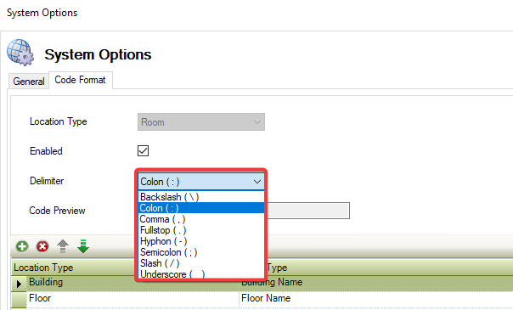Collapse the Delimiter dropdown arrow
Viewport: 513px width, 310px height.
(x=257, y=182)
